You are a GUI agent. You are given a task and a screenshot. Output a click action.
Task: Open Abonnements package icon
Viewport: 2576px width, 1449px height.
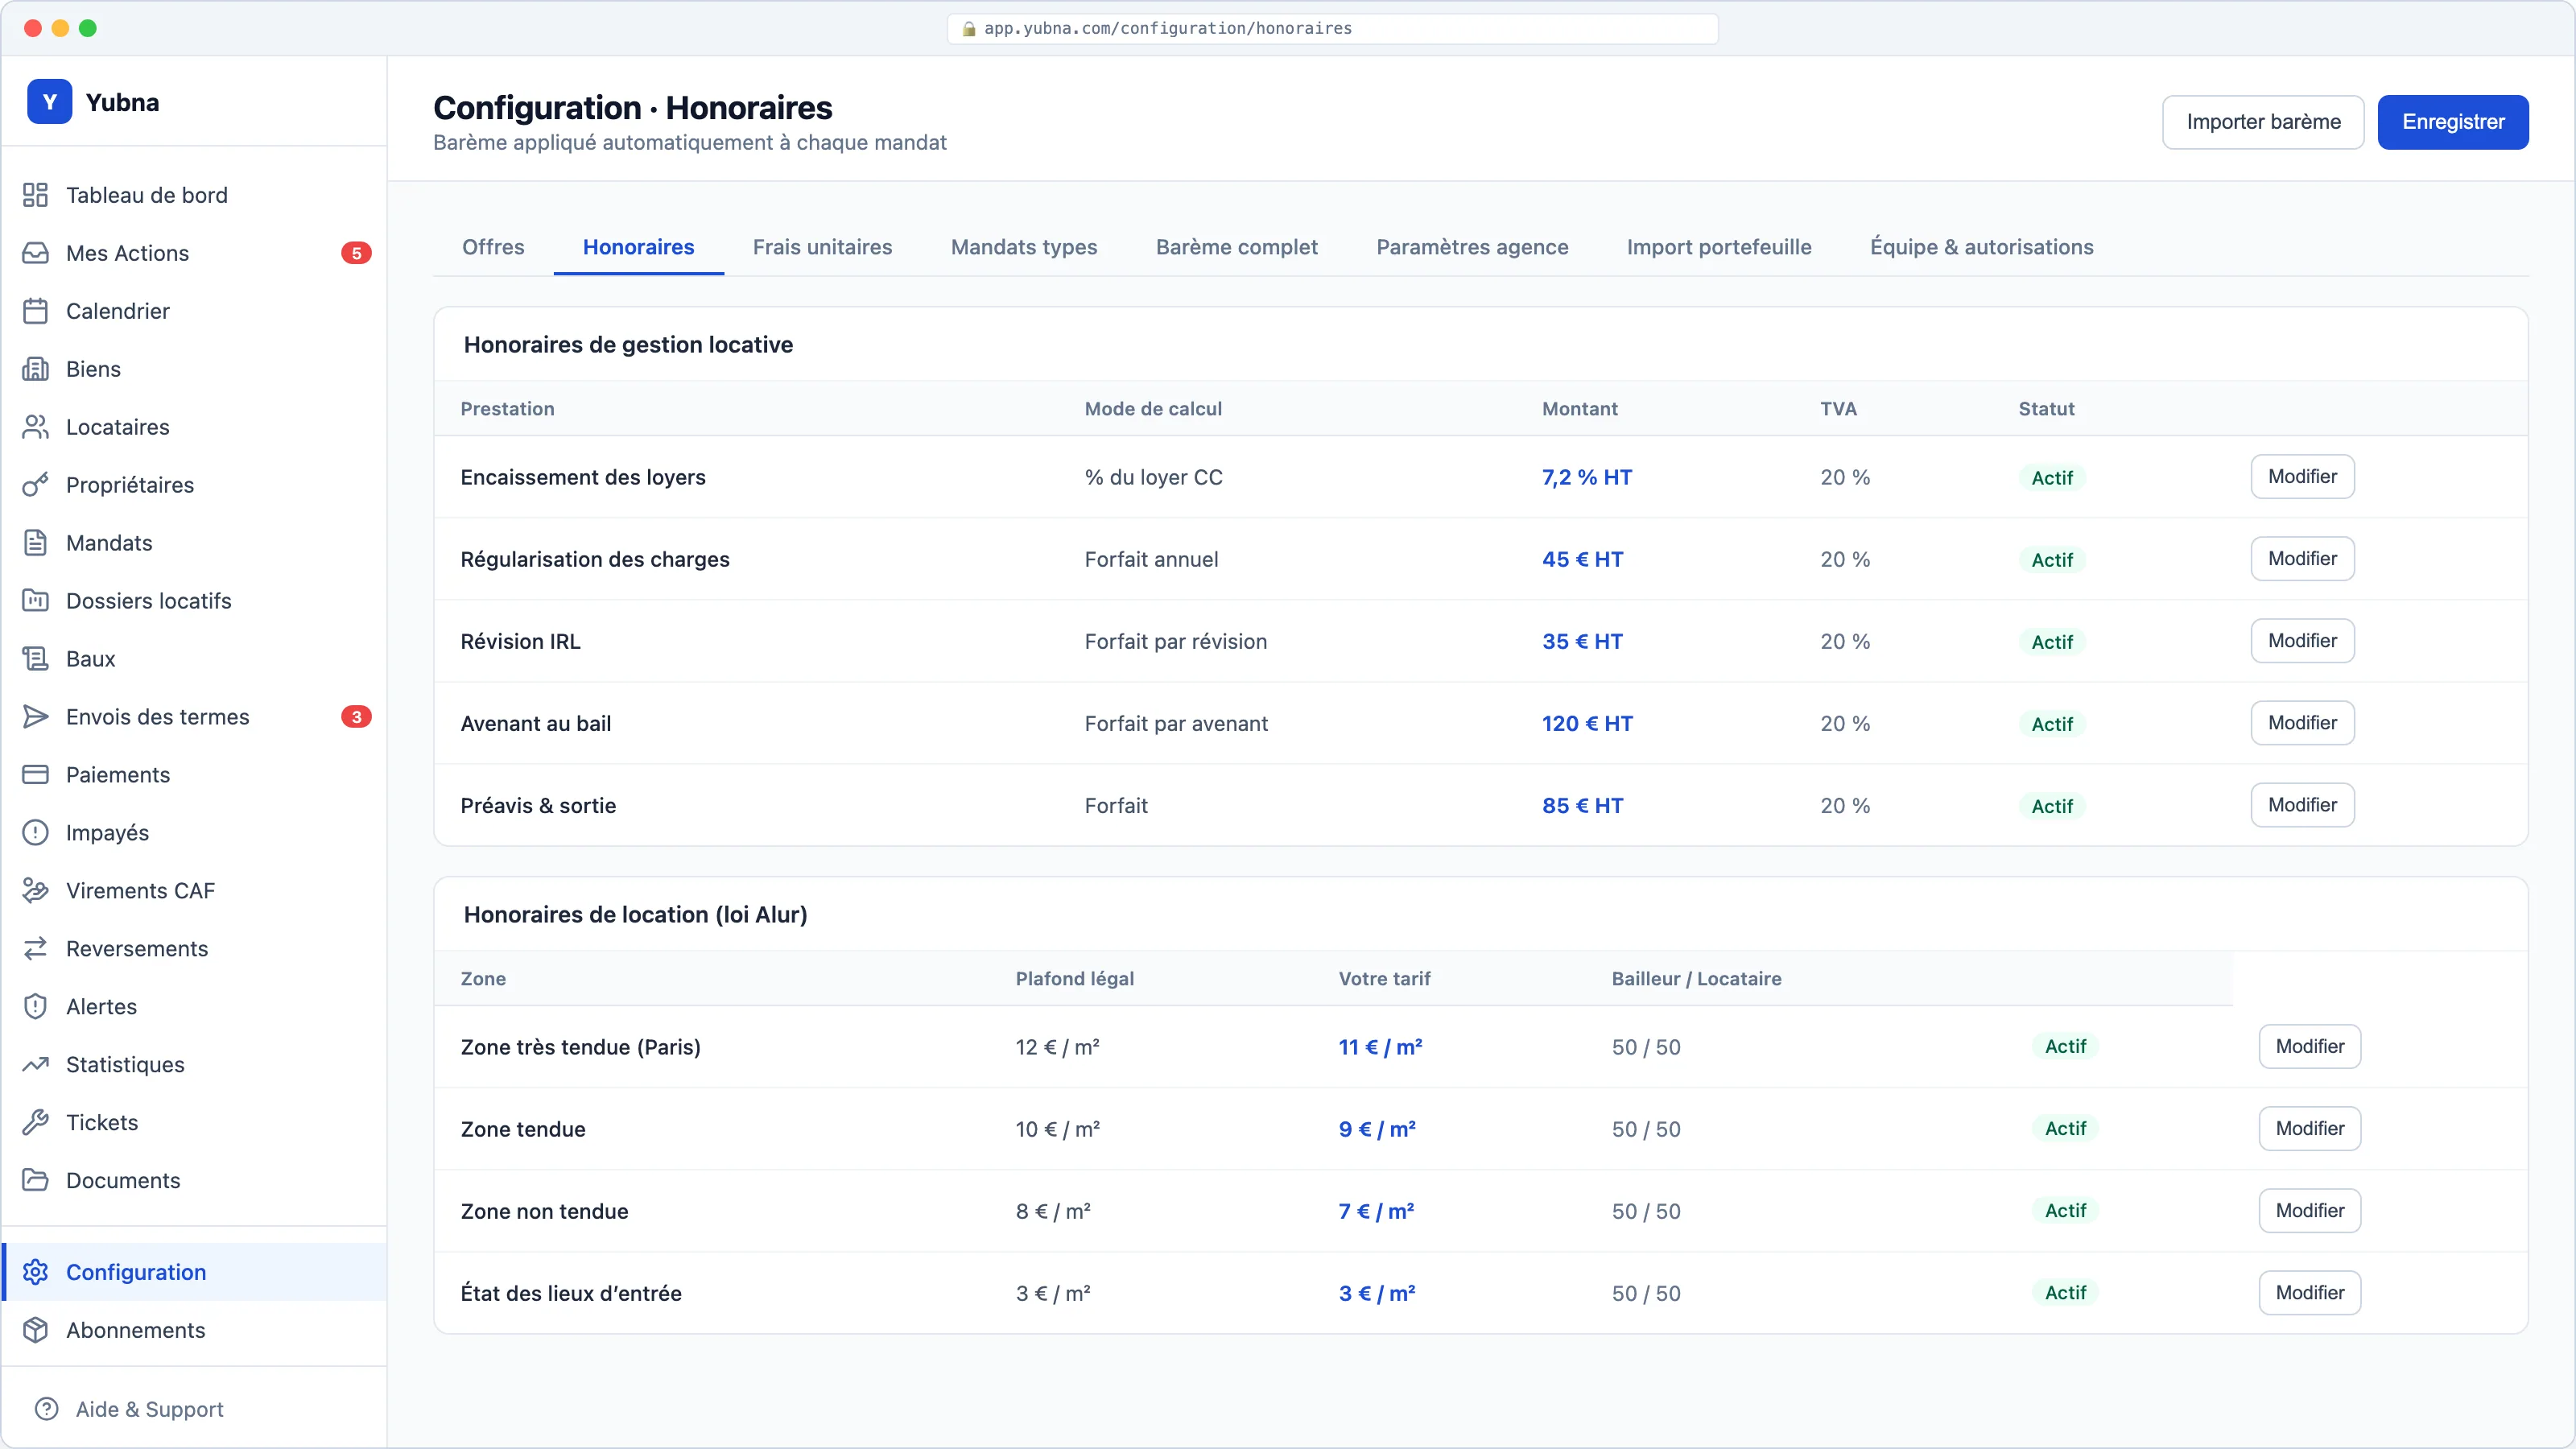pyautogui.click(x=35, y=1330)
